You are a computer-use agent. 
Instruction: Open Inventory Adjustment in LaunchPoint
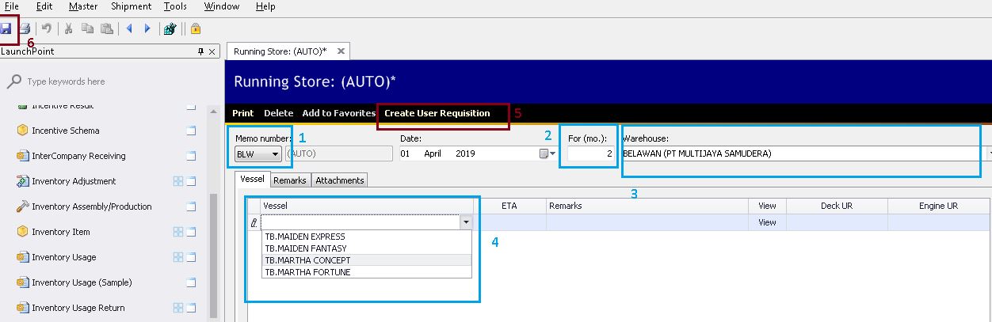74,181
